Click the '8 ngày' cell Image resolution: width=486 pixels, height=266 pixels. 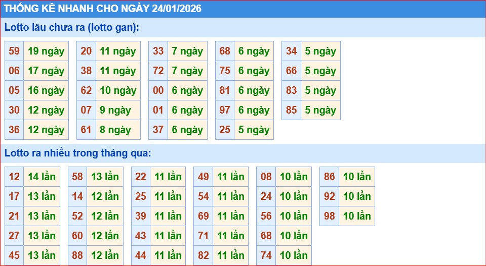(118, 130)
